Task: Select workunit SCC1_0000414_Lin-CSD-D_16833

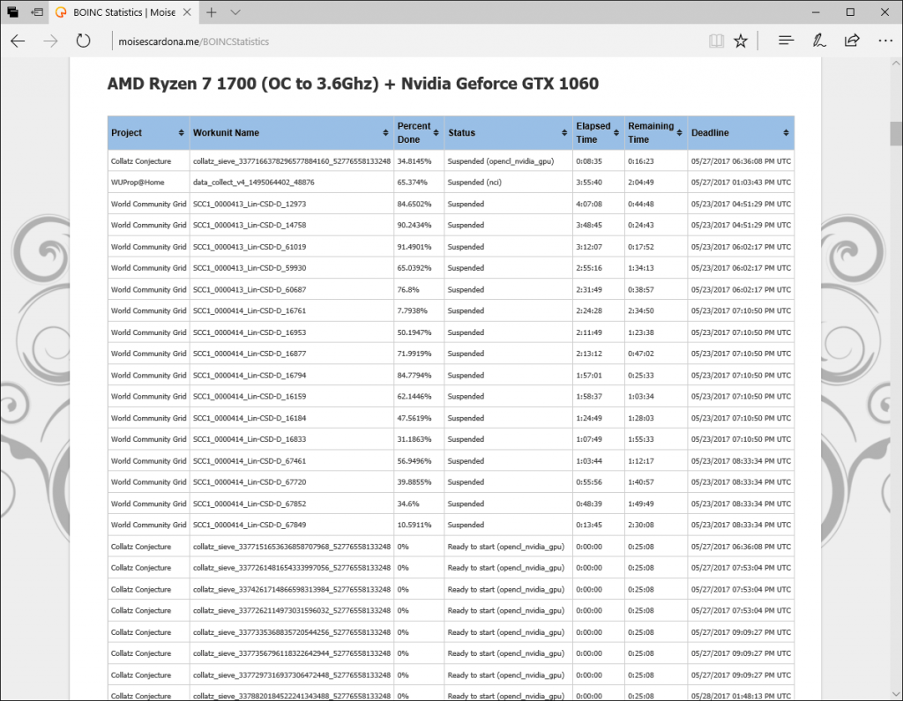Action: point(250,439)
